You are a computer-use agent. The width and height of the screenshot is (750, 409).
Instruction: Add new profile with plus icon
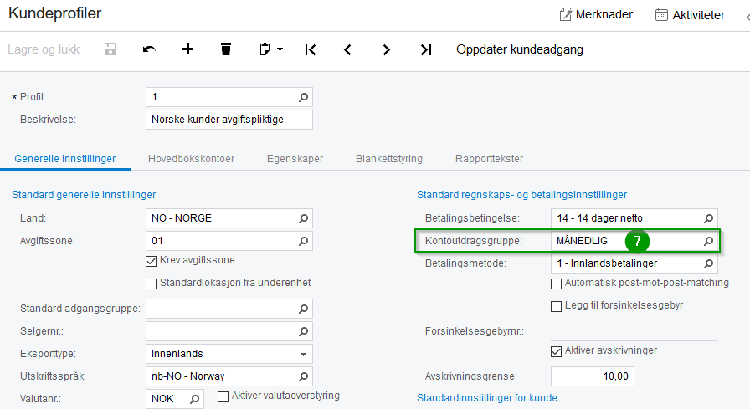point(187,49)
